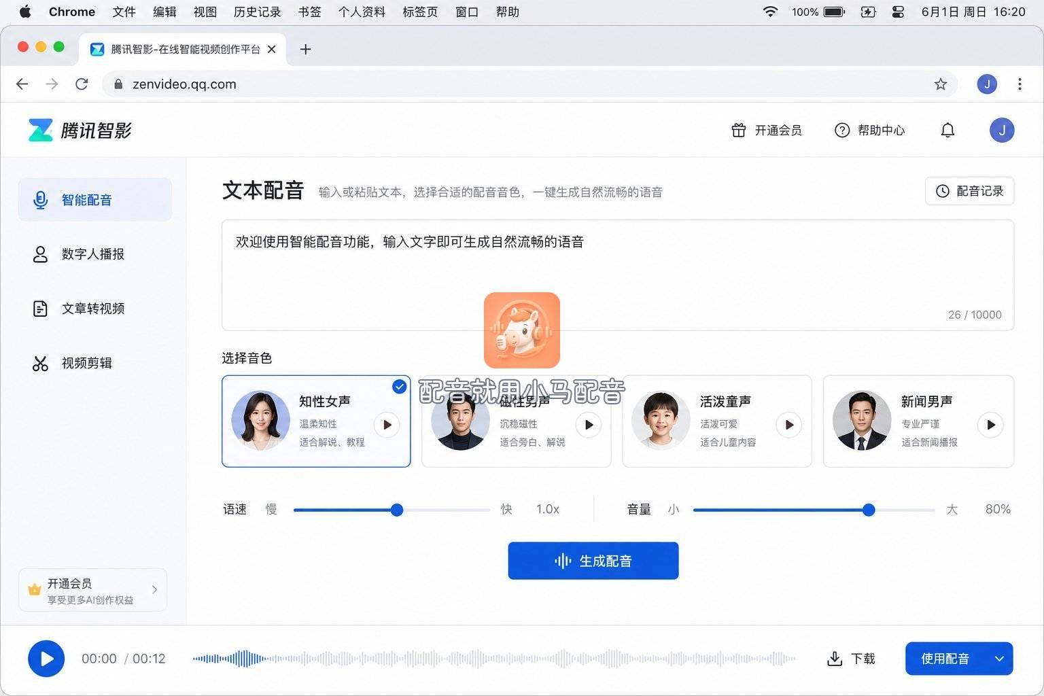Click the site lock icon in address bar
The width and height of the screenshot is (1044, 696).
point(118,84)
